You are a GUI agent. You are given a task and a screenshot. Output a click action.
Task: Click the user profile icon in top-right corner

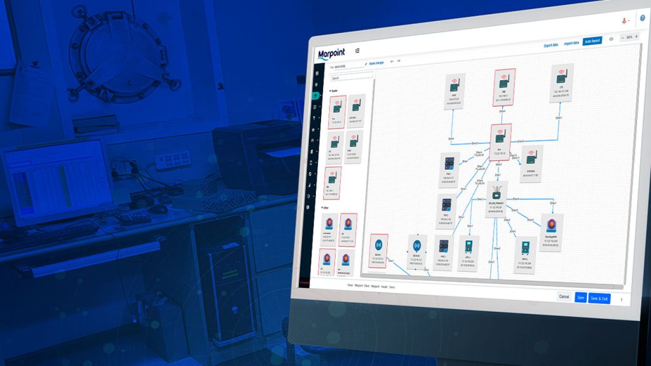click(x=624, y=20)
